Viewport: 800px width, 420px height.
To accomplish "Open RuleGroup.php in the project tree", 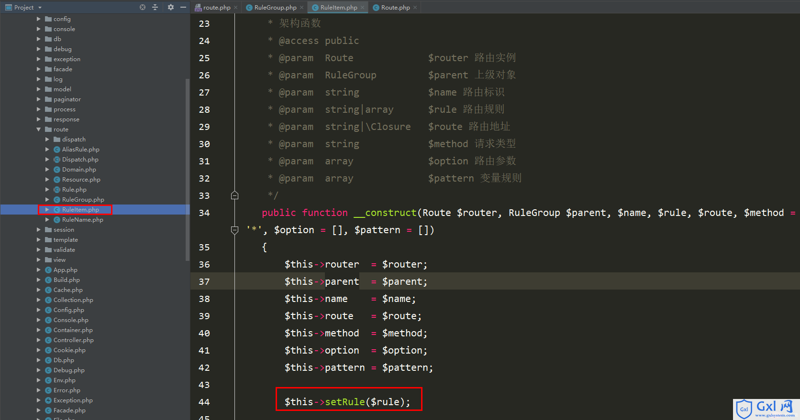I will tap(83, 200).
